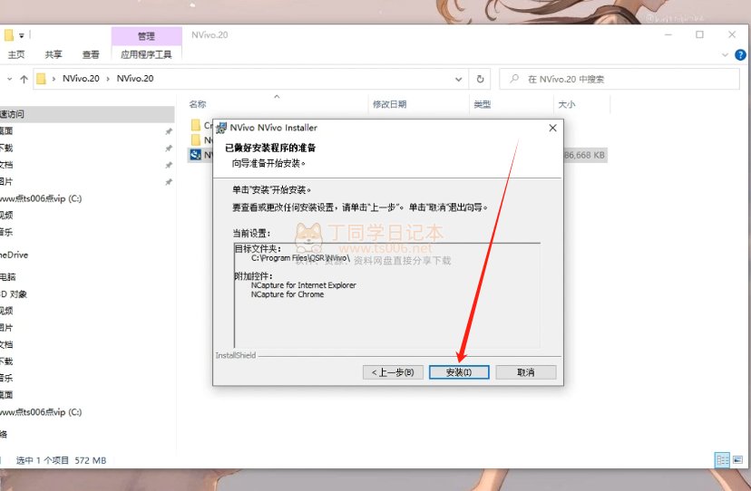The image size is (751, 491).
Task: Close the NVivo Installer dialog
Action: (552, 128)
